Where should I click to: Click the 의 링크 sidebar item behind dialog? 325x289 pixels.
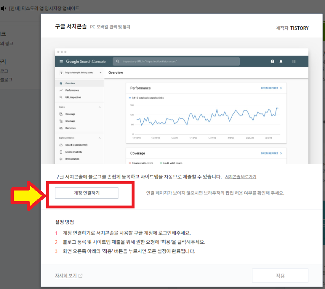(6, 43)
